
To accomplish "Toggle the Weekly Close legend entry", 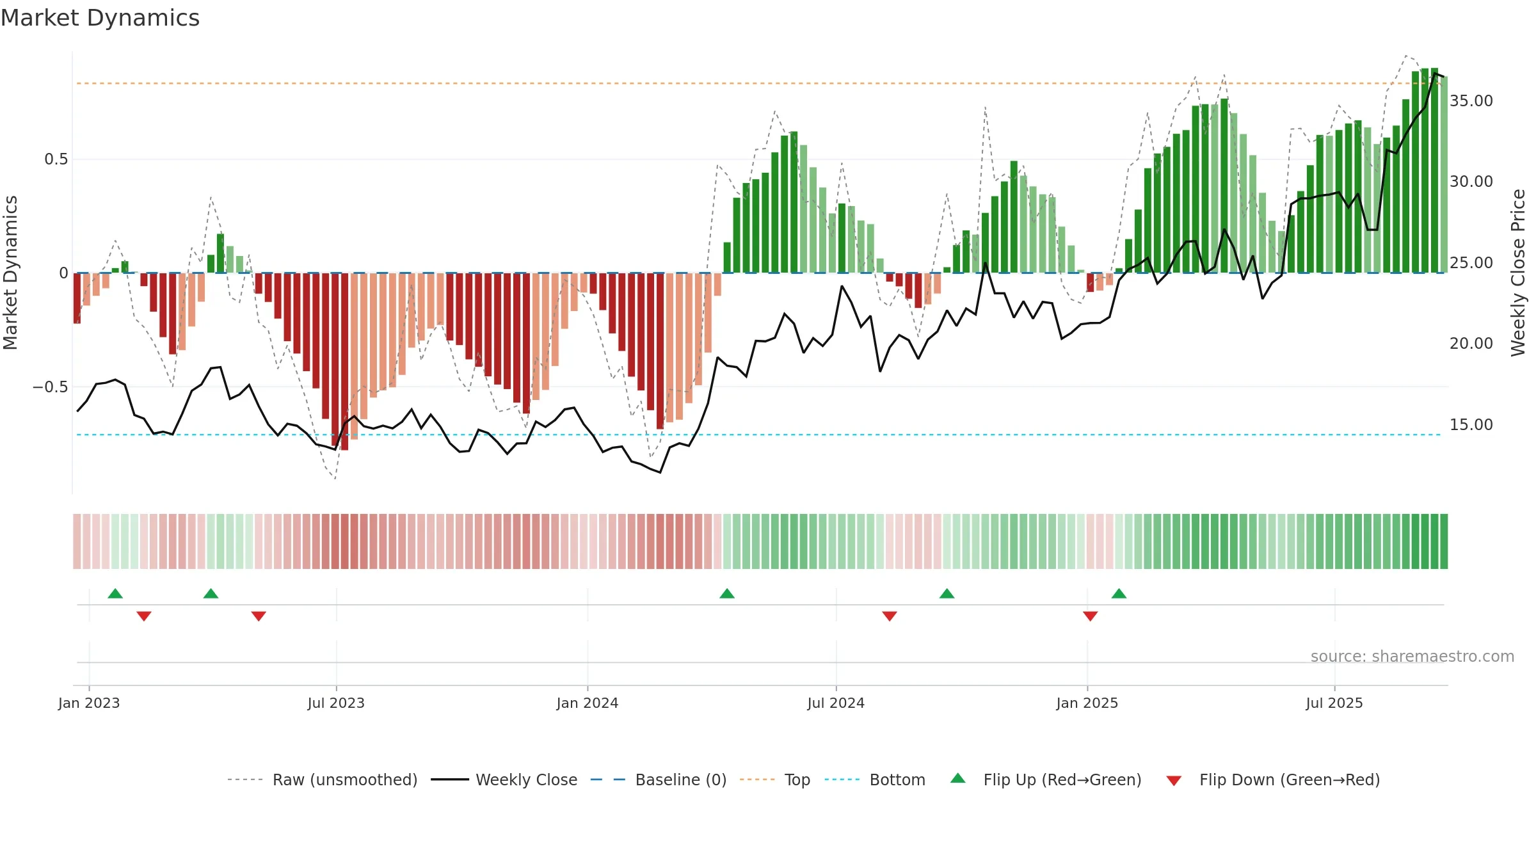I will coord(504,780).
